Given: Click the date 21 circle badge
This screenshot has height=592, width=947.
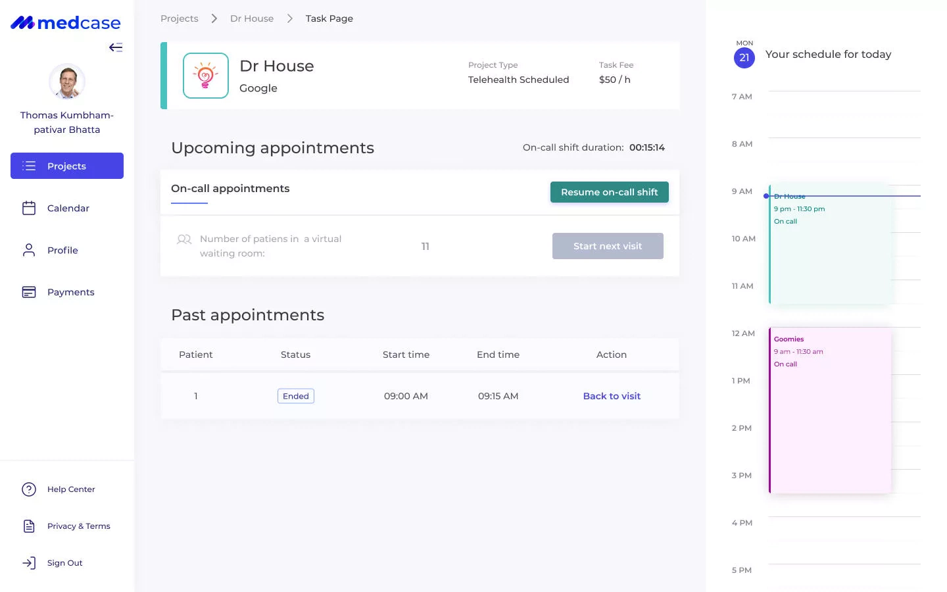Looking at the screenshot, I should coord(744,58).
